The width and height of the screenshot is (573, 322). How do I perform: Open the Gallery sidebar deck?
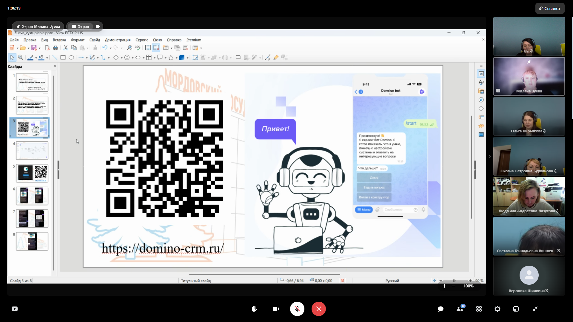click(481, 91)
